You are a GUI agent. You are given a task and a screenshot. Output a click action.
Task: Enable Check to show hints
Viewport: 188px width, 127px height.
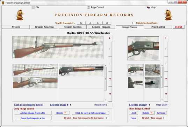coord(133,23)
